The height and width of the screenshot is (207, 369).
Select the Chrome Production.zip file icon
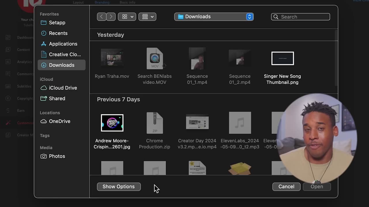click(x=155, y=123)
